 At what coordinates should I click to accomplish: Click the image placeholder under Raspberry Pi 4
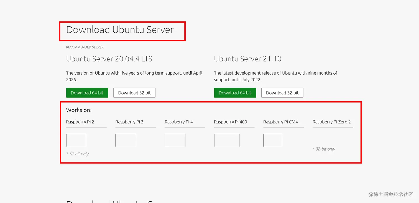[x=175, y=140]
